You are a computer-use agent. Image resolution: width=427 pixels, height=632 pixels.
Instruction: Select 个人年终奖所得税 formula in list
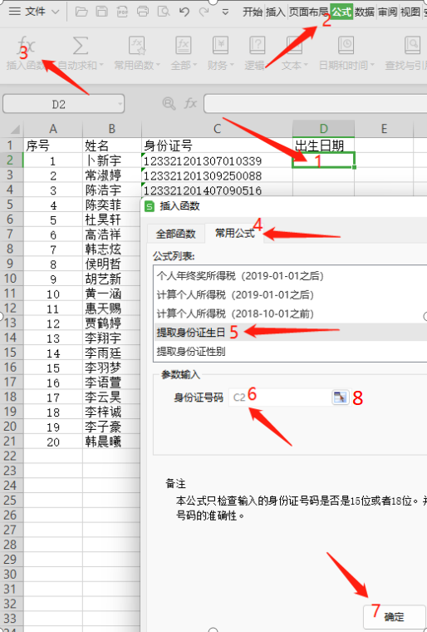click(290, 276)
